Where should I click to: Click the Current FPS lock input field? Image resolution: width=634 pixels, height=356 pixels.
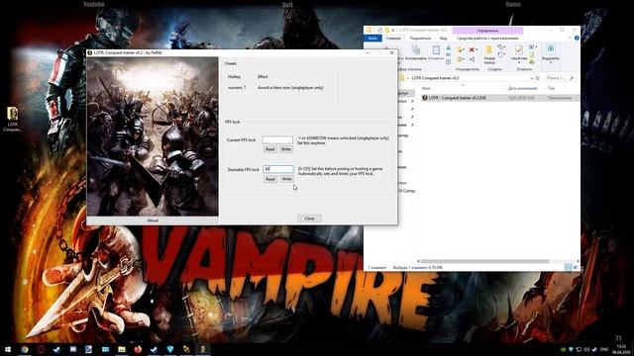pos(277,139)
